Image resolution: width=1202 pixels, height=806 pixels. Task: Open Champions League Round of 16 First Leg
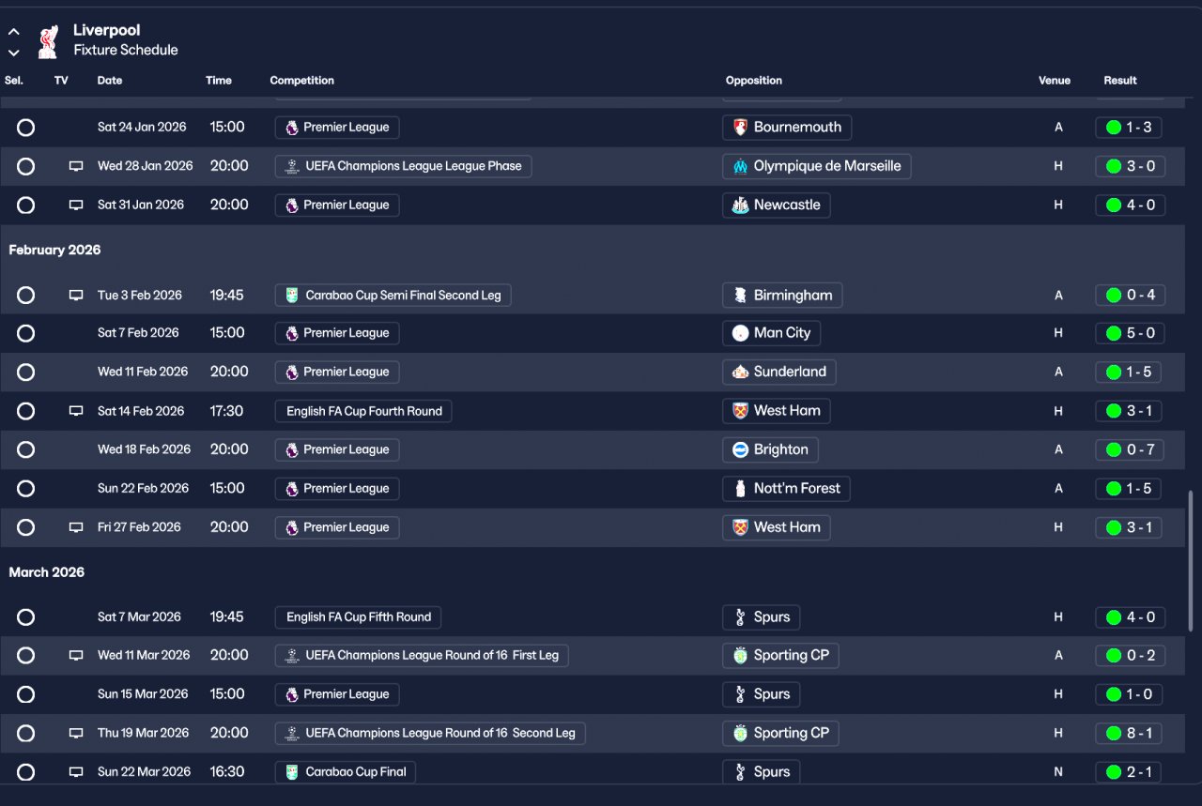click(x=422, y=656)
